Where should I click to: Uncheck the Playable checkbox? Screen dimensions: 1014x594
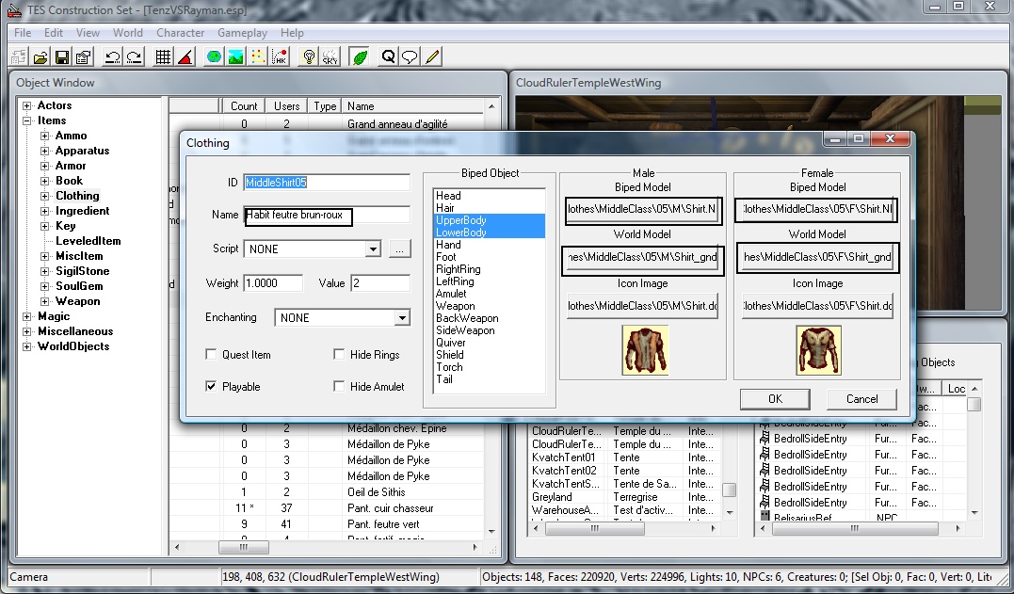click(x=212, y=387)
